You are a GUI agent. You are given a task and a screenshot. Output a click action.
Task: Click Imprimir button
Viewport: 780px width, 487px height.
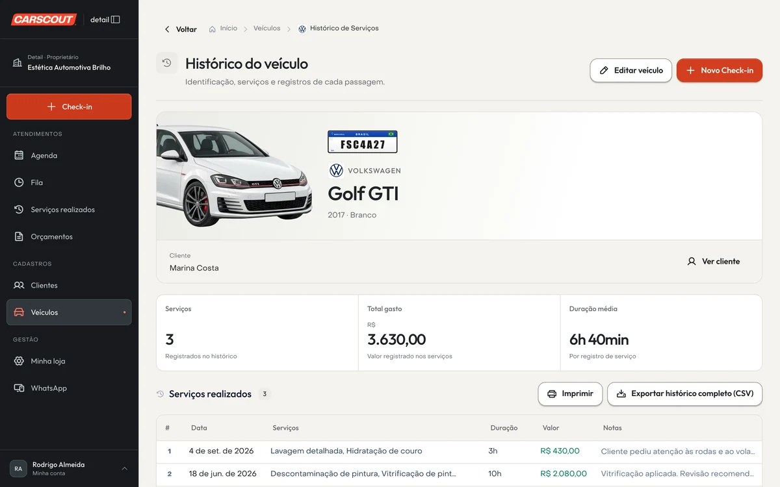pyautogui.click(x=570, y=393)
